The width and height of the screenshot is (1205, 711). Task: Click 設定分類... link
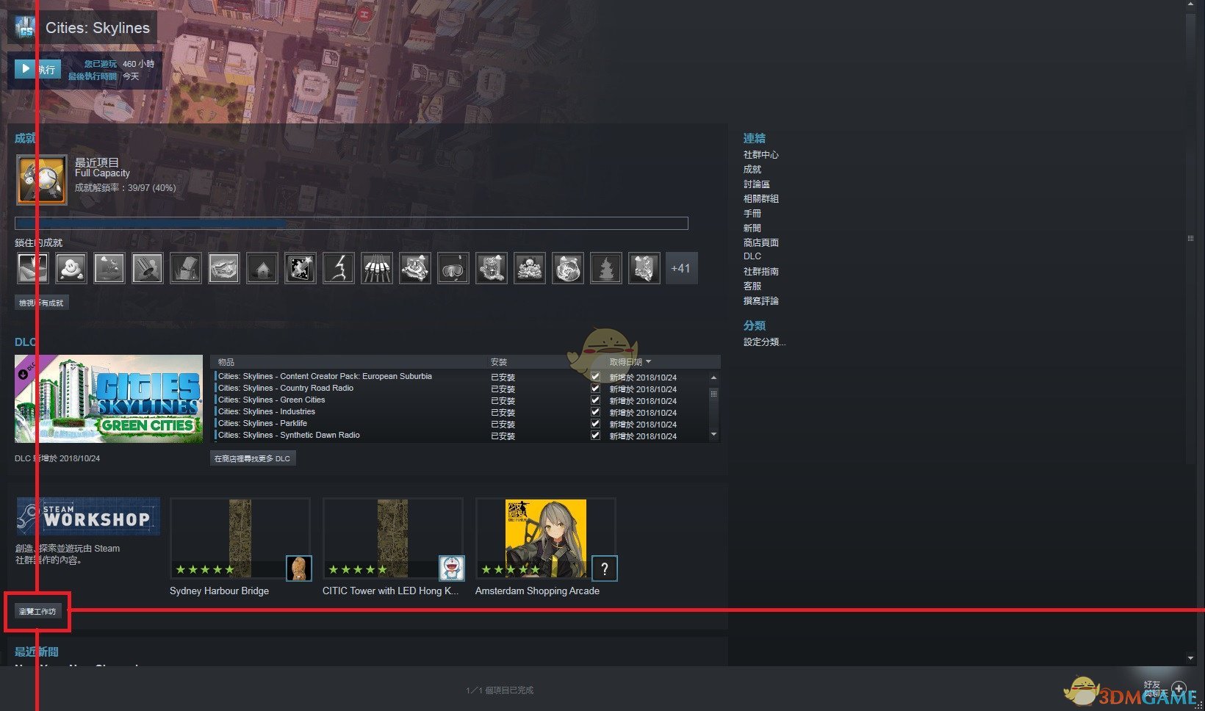(764, 342)
